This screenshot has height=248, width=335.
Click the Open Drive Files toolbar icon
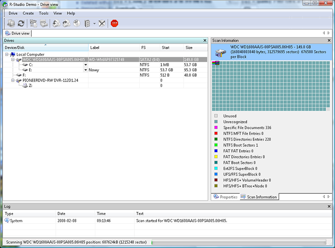[33, 23]
